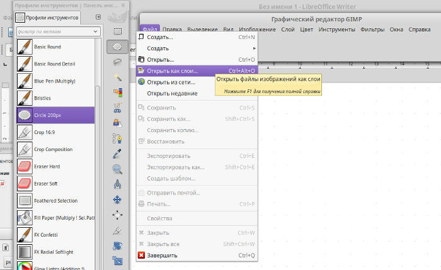Select the Select by Color tool

[118, 92]
